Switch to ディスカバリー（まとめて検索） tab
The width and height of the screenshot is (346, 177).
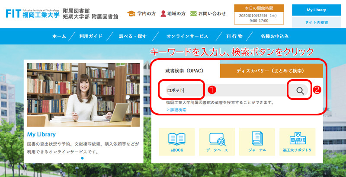click(272, 71)
